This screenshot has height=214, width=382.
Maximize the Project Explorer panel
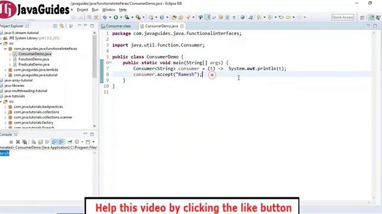tap(92, 26)
